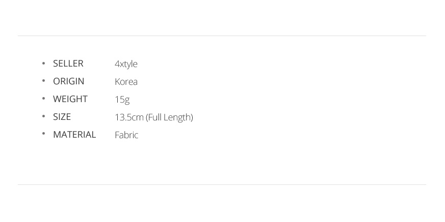Click the bullet beside ORIGIN
The image size is (445, 222).
[44, 81]
